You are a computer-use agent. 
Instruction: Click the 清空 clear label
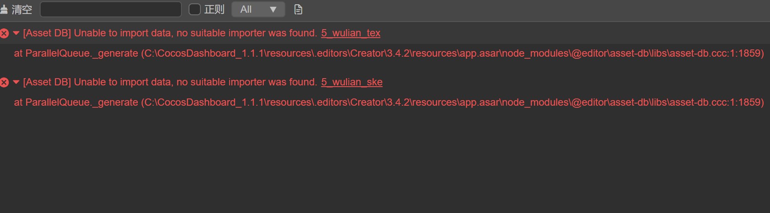(x=22, y=9)
